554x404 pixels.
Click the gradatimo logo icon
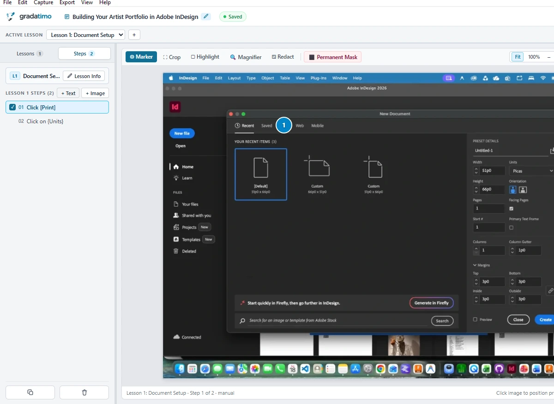11,17
